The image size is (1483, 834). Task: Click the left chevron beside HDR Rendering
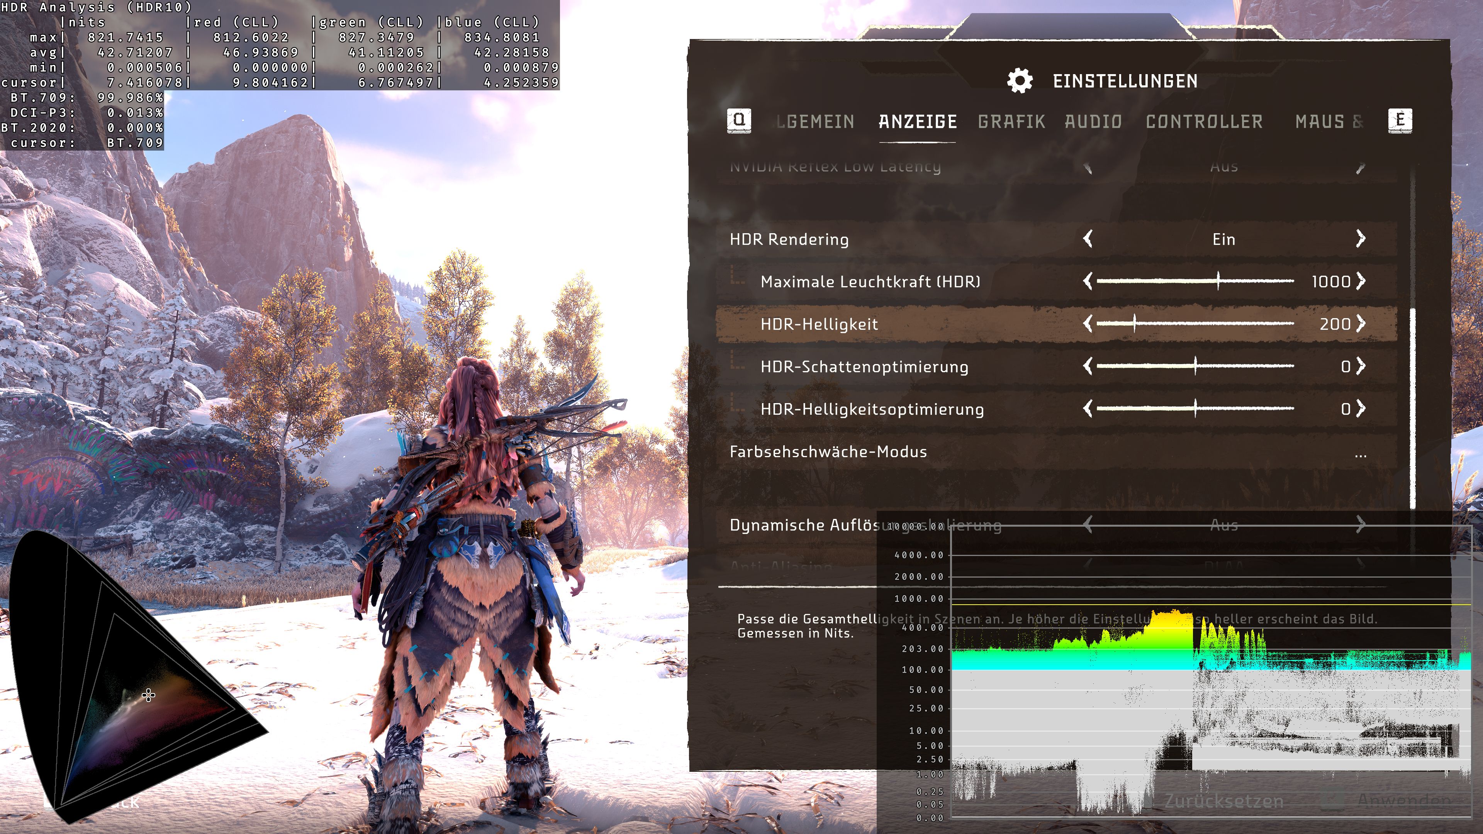pos(1088,238)
